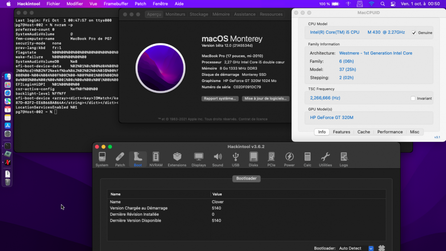The height and width of the screenshot is (251, 446).
Task: Open Launchpad from the Dock
Action: [x=8, y=85]
